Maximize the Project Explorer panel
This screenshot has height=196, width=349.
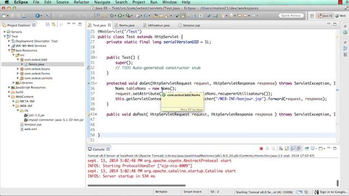point(80,24)
